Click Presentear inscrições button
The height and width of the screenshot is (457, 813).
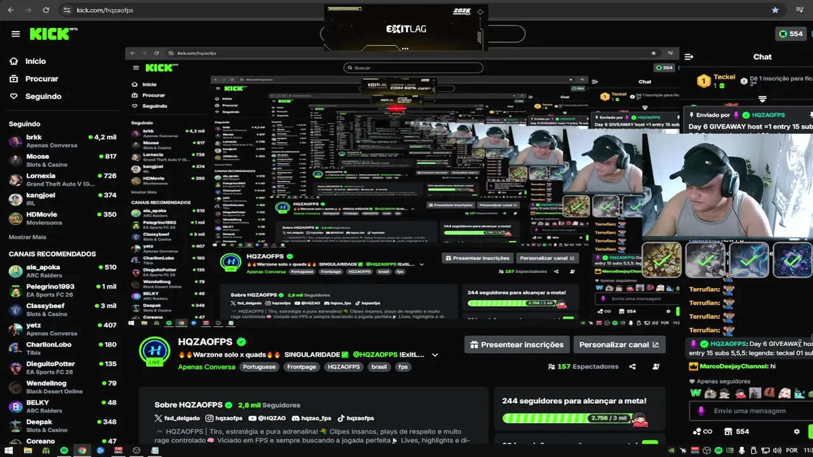coord(516,345)
